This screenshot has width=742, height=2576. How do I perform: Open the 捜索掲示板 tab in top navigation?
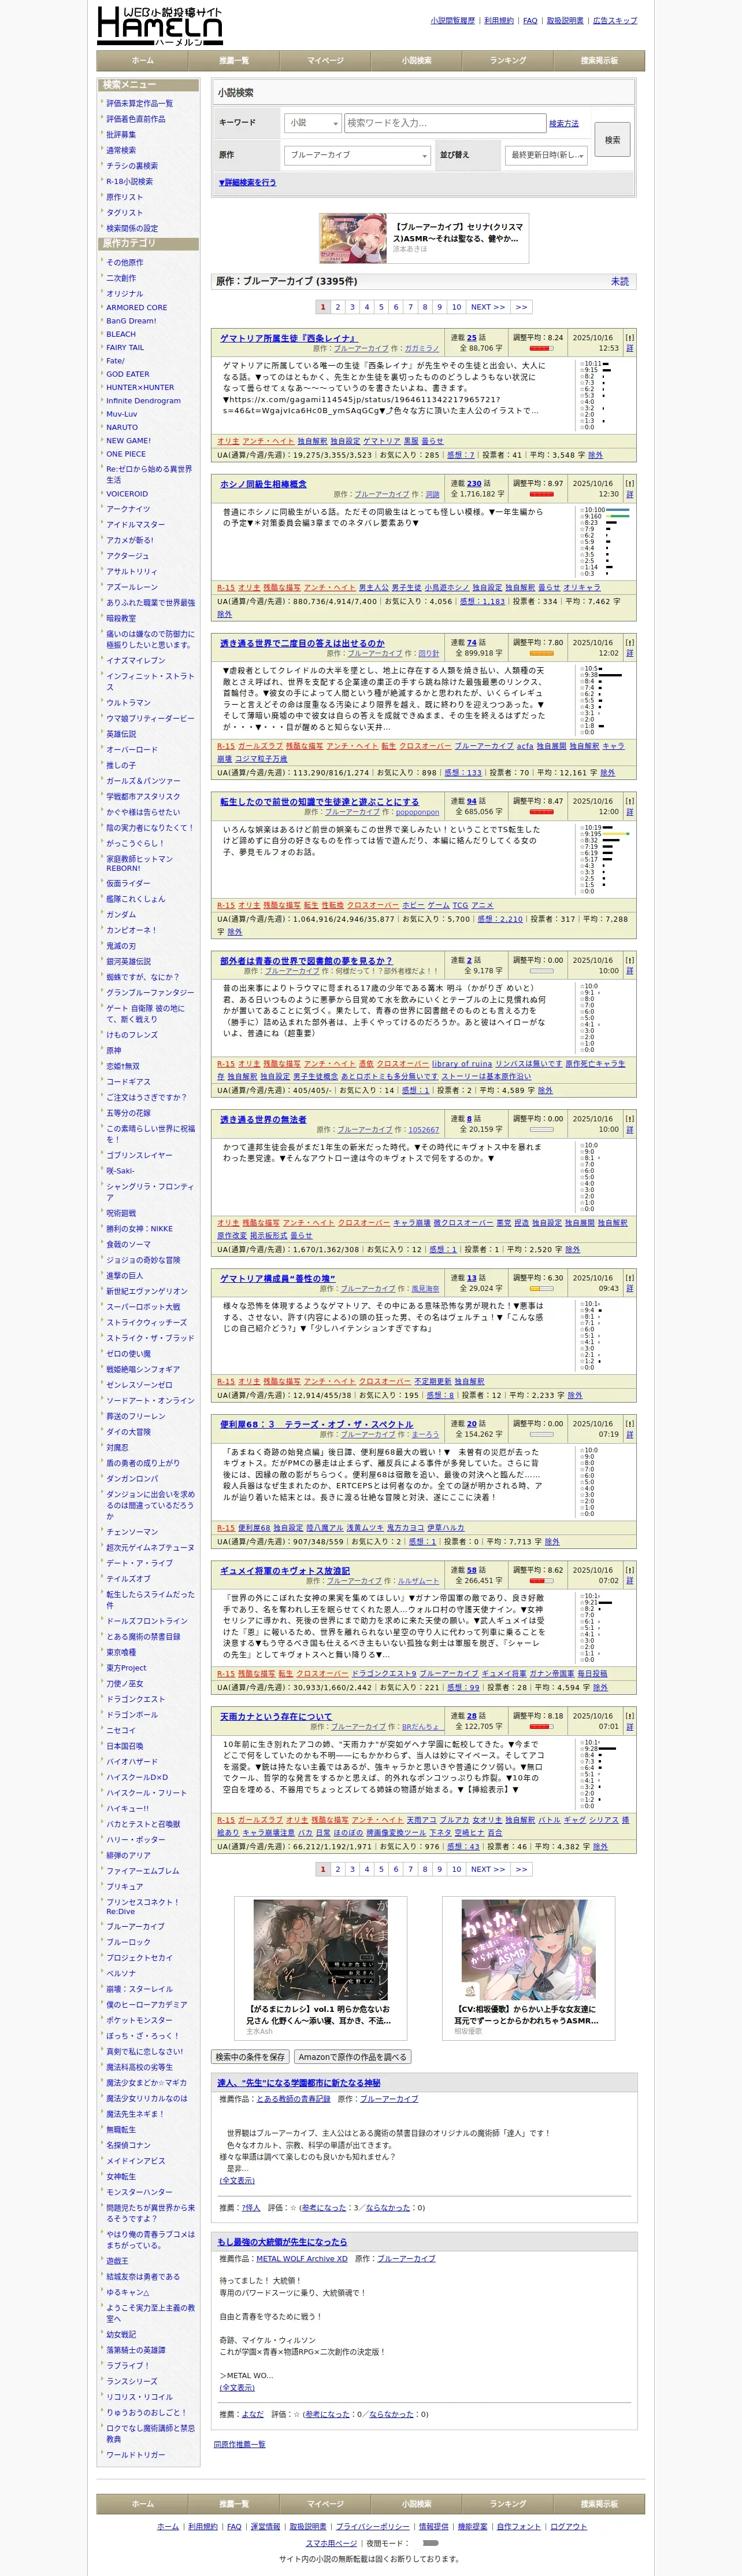598,61
